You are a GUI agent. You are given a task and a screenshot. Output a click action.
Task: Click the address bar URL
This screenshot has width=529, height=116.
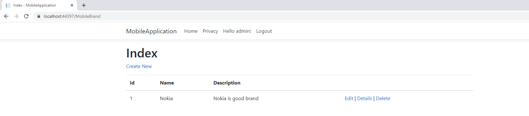click(72, 16)
